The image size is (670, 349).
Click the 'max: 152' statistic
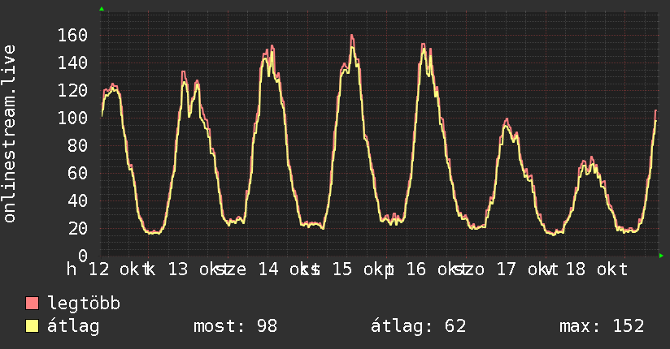pos(602,326)
